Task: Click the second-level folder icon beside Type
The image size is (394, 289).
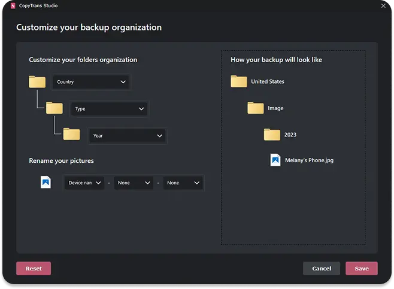Action: [54, 108]
